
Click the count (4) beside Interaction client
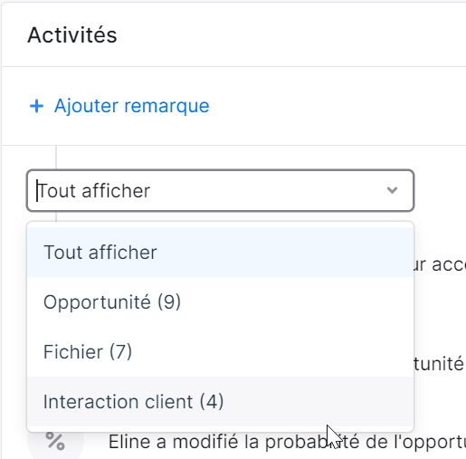tap(212, 401)
